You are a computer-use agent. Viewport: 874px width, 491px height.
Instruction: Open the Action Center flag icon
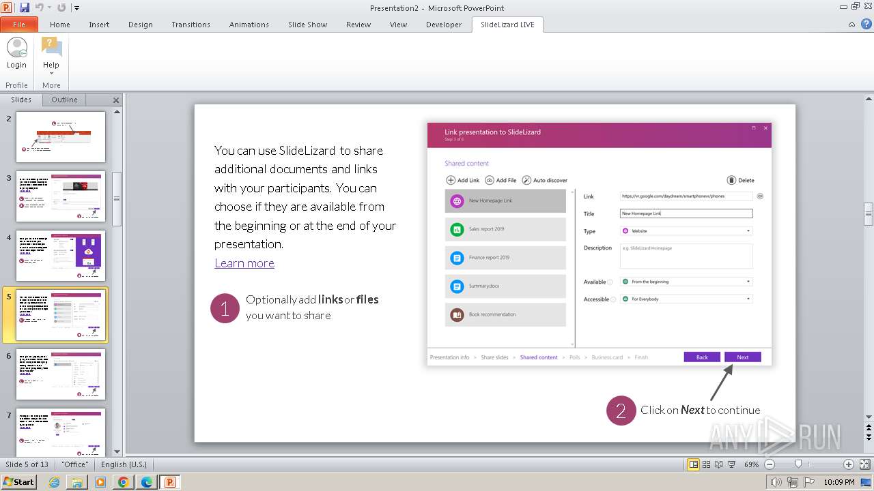809,482
